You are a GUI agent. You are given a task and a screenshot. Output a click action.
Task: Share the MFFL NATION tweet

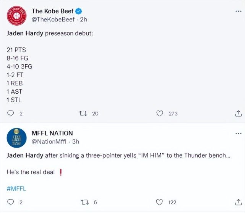(x=238, y=202)
